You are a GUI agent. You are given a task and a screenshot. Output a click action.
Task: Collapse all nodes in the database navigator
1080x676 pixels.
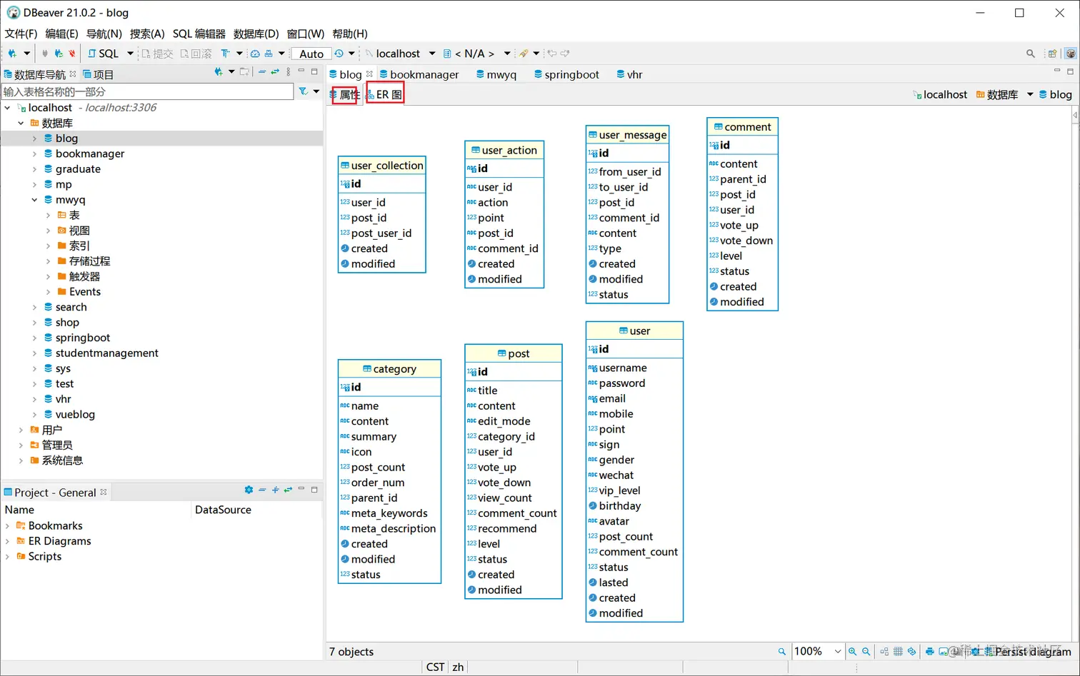(262, 72)
